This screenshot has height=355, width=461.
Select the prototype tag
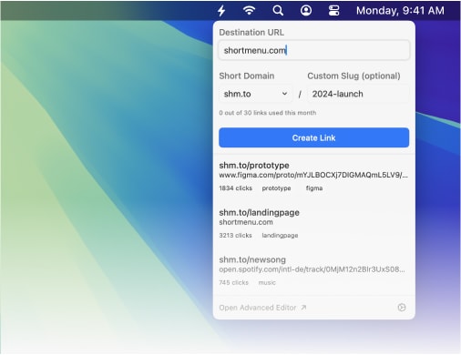(276, 188)
